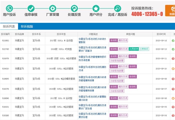Viewport: 175px width, 120px height.
Task: Click the 用户评分 star step icon
Action: 96,8
